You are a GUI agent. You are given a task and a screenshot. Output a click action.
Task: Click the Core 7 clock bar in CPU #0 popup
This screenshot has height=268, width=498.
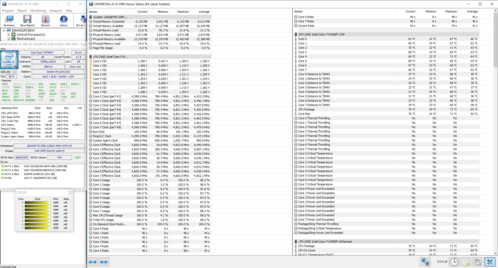coord(37,228)
